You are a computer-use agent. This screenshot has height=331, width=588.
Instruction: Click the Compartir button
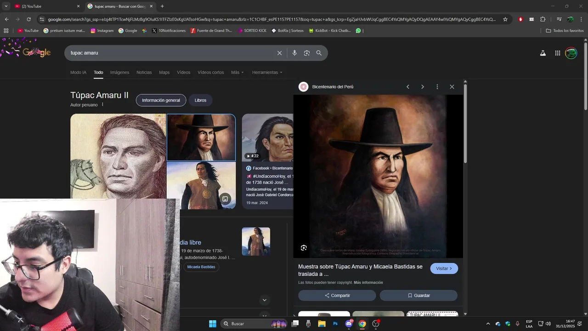[337, 296]
